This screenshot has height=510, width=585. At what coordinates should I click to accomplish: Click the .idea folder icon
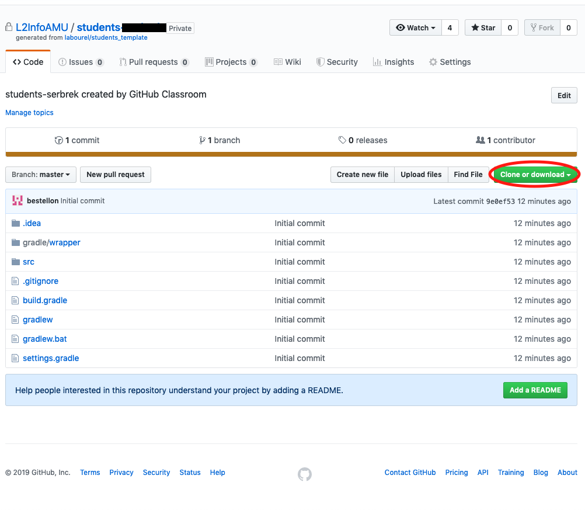point(16,223)
